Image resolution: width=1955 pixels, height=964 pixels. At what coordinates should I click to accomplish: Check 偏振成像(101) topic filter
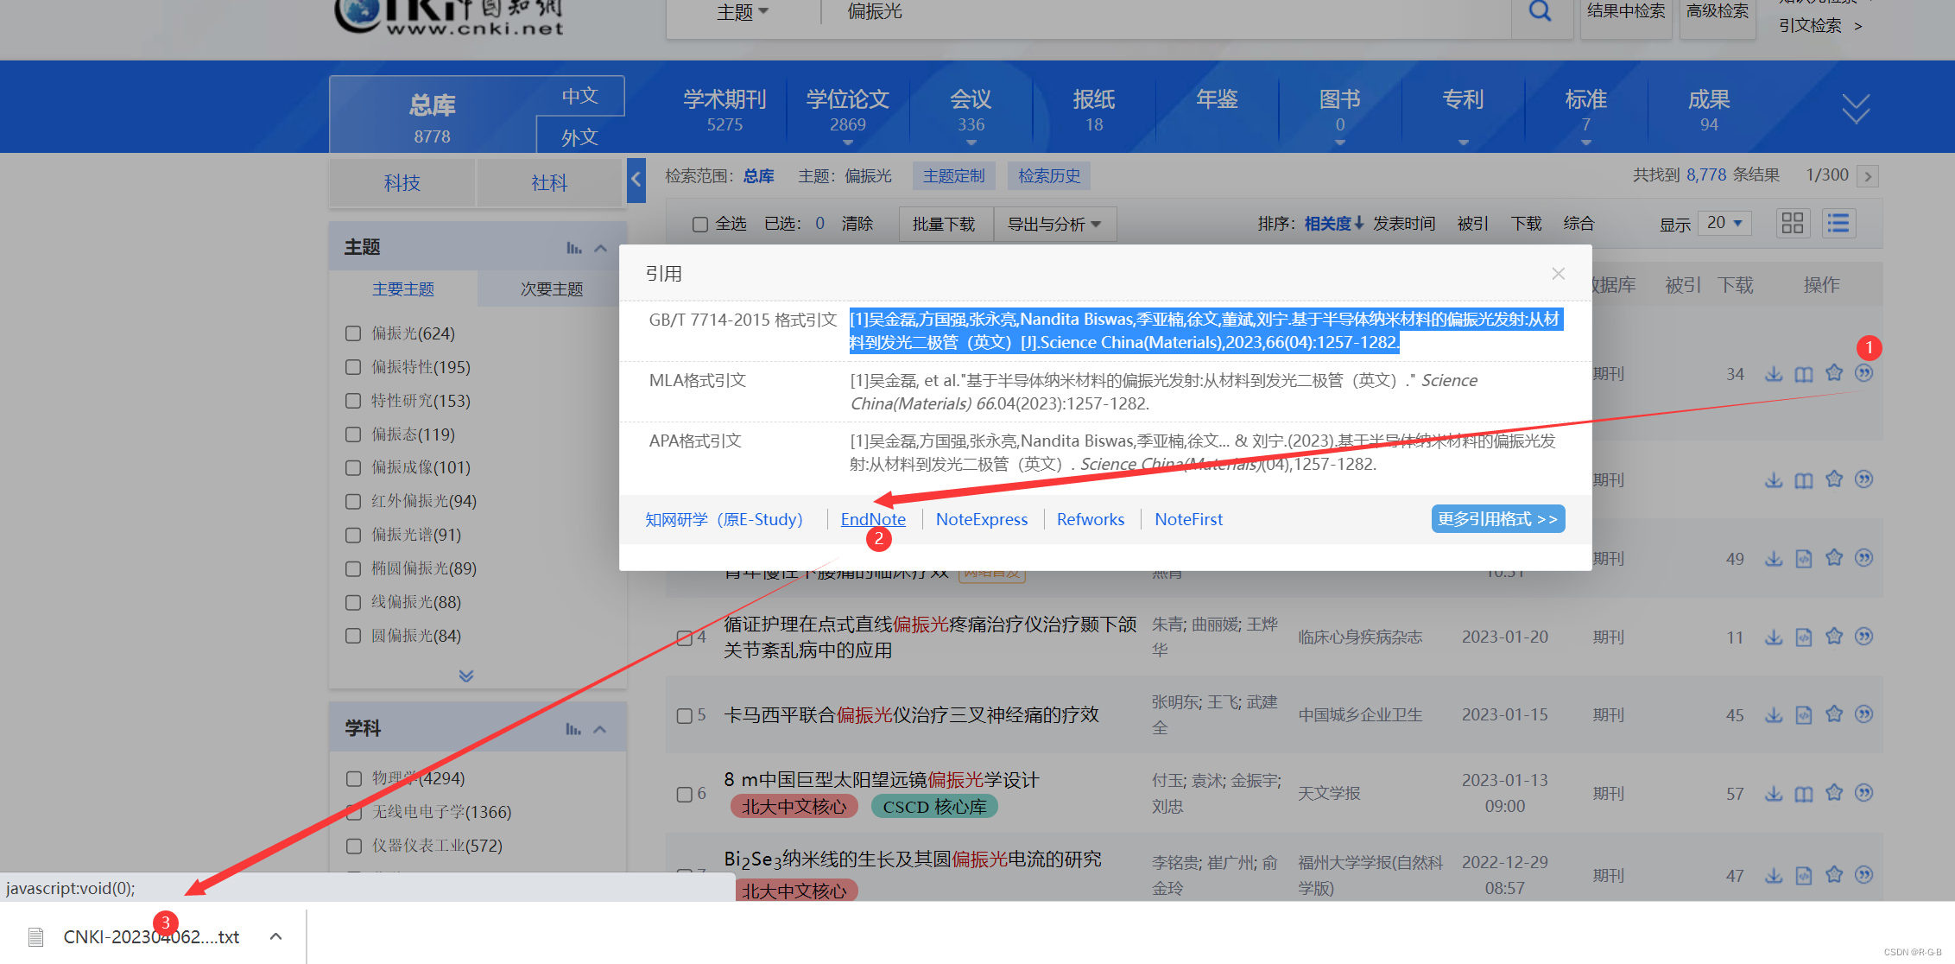pyautogui.click(x=353, y=467)
